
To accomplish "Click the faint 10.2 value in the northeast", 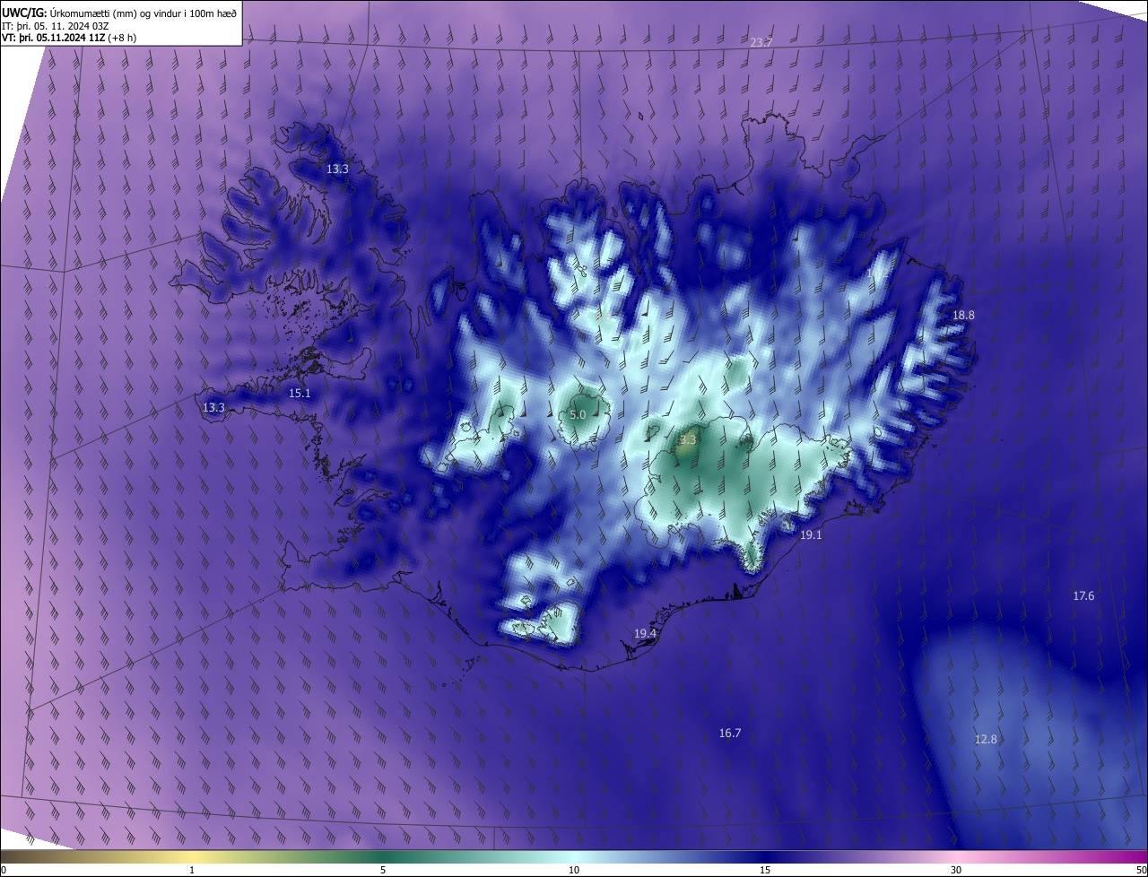I will [876, 272].
